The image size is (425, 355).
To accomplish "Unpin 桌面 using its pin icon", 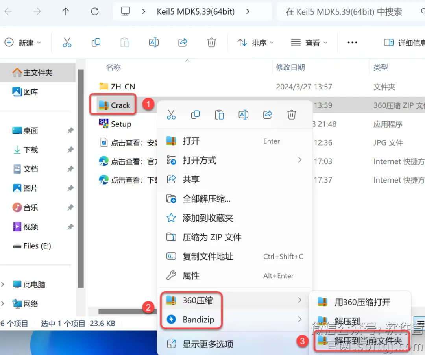I will pos(70,130).
